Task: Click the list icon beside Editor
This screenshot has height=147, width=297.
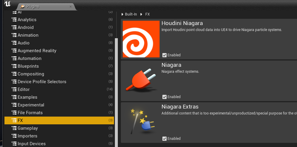Action: (x=14, y=89)
